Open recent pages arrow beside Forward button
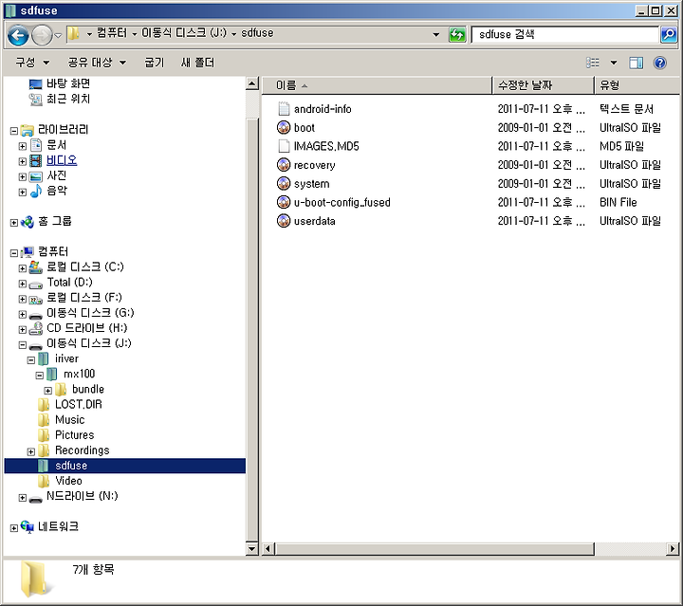Screen dimensions: 683x606 (58, 35)
